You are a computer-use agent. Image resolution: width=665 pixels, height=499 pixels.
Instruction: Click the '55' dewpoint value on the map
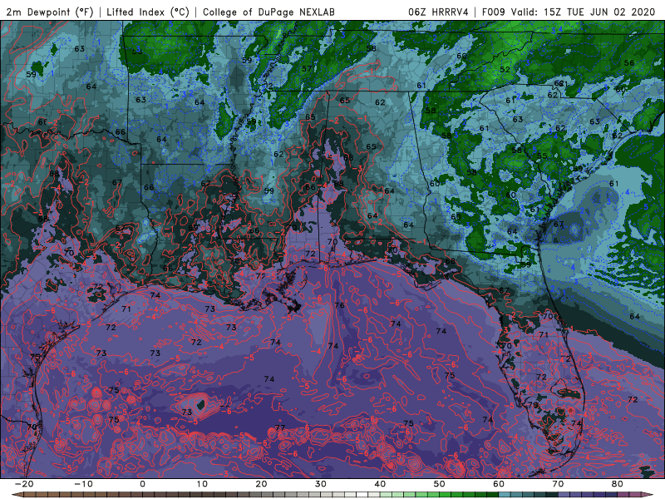tap(542, 156)
